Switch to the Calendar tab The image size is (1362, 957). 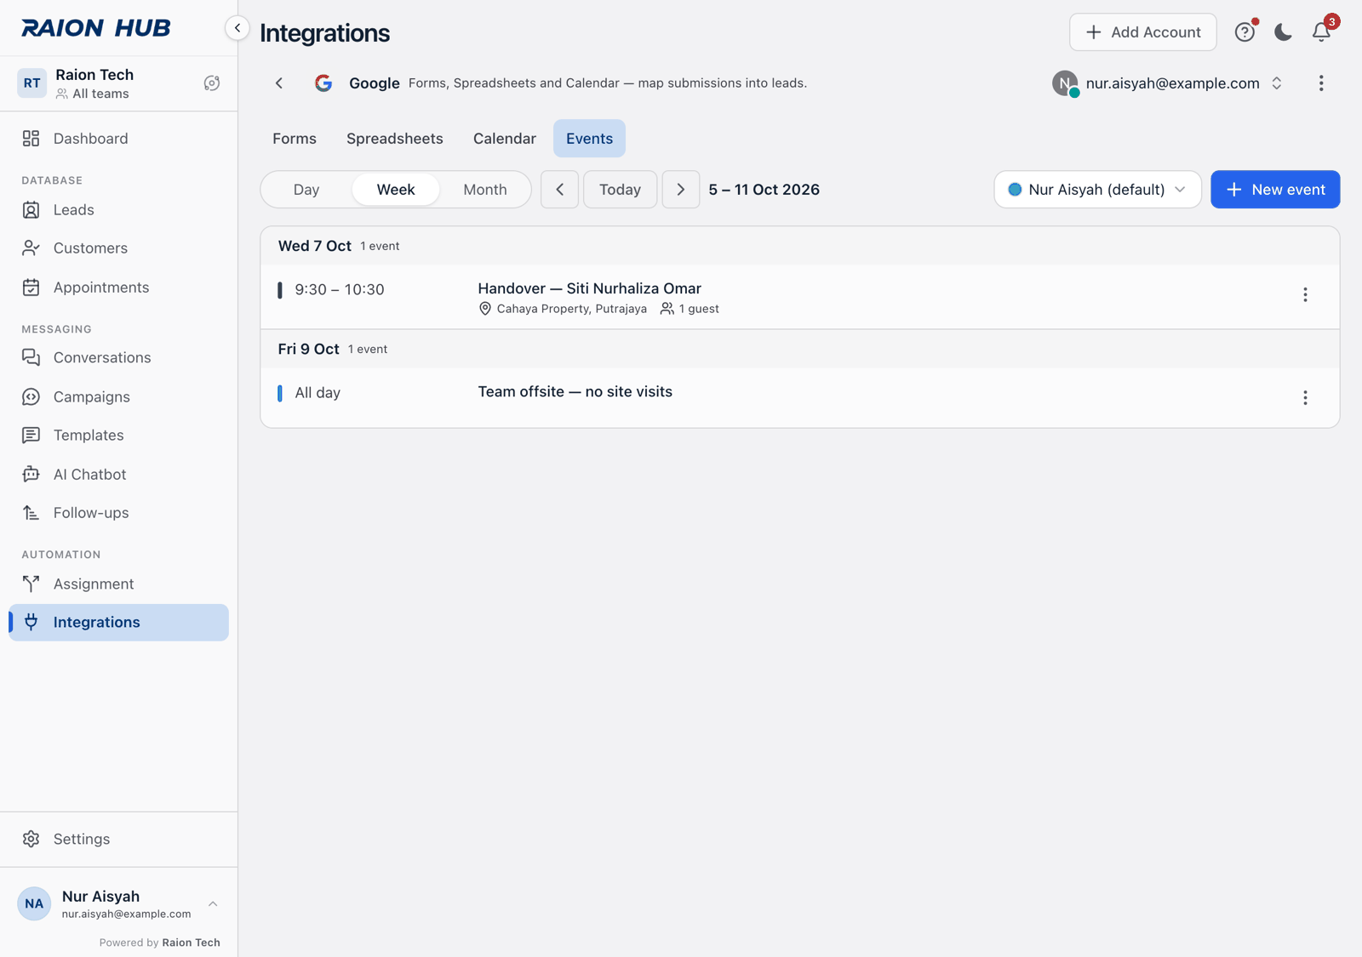tap(505, 139)
